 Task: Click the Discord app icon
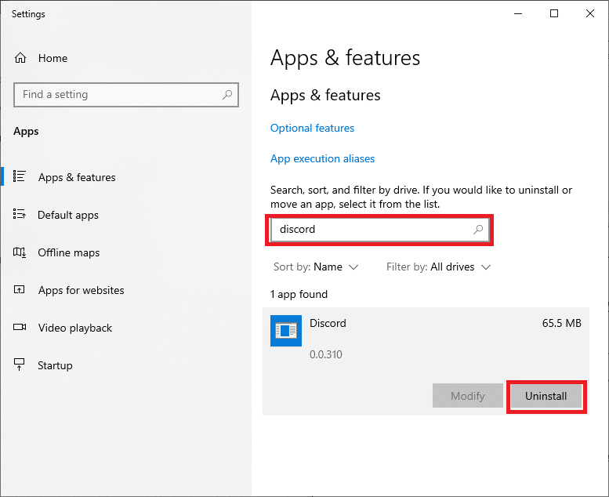pos(285,331)
